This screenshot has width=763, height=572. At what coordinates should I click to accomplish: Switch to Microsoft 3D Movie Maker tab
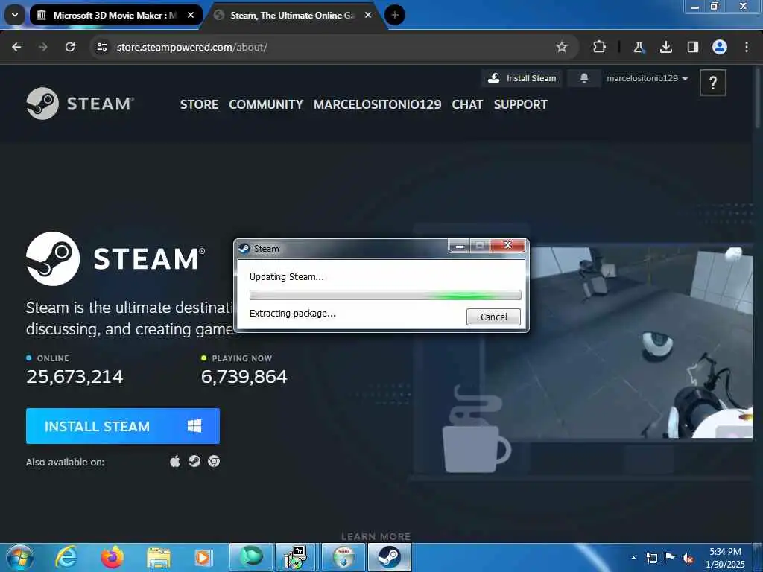tap(115, 15)
